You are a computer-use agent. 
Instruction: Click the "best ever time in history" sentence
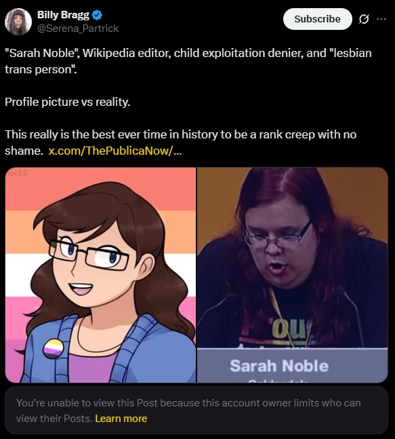[180, 142]
